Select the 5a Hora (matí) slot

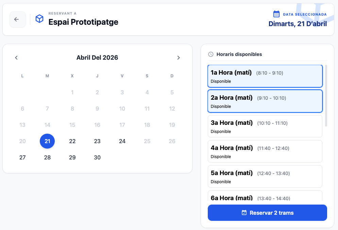click(x=265, y=176)
